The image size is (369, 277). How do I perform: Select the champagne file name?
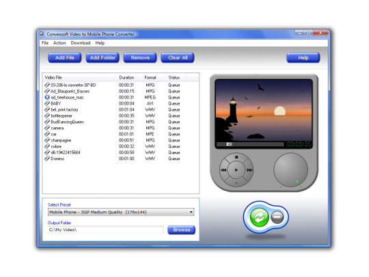point(61,140)
